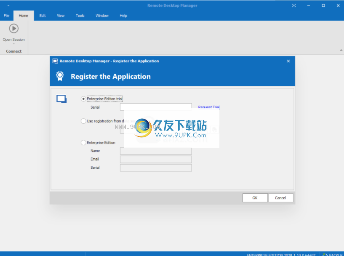This screenshot has height=256, width=344.
Task: Maximize the Remote Desktop Manager window
Action: click(x=323, y=5)
